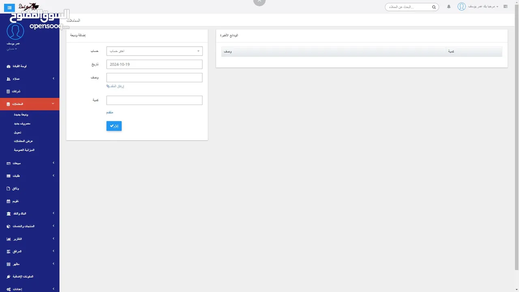Expand the طلبات orders chevron
519x292 pixels.
pyautogui.click(x=54, y=176)
